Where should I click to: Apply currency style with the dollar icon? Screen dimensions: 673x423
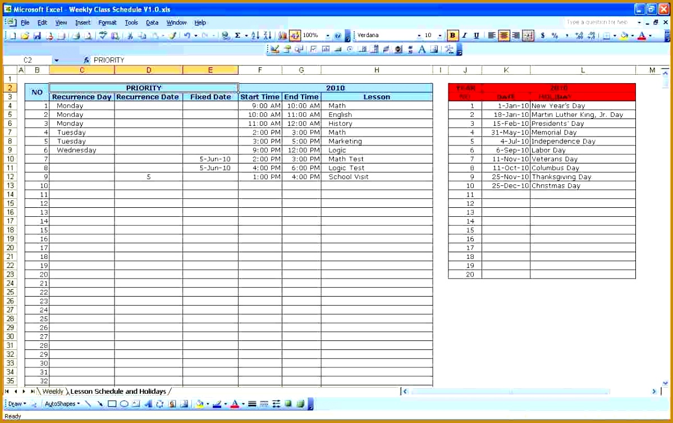(x=543, y=35)
